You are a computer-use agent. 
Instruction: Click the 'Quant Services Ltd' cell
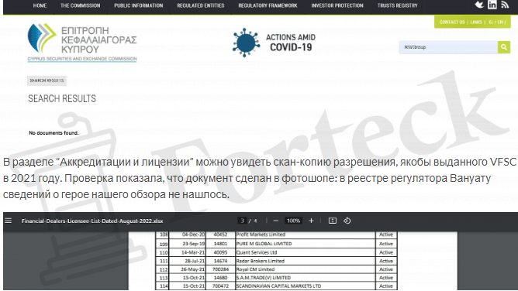306,252
